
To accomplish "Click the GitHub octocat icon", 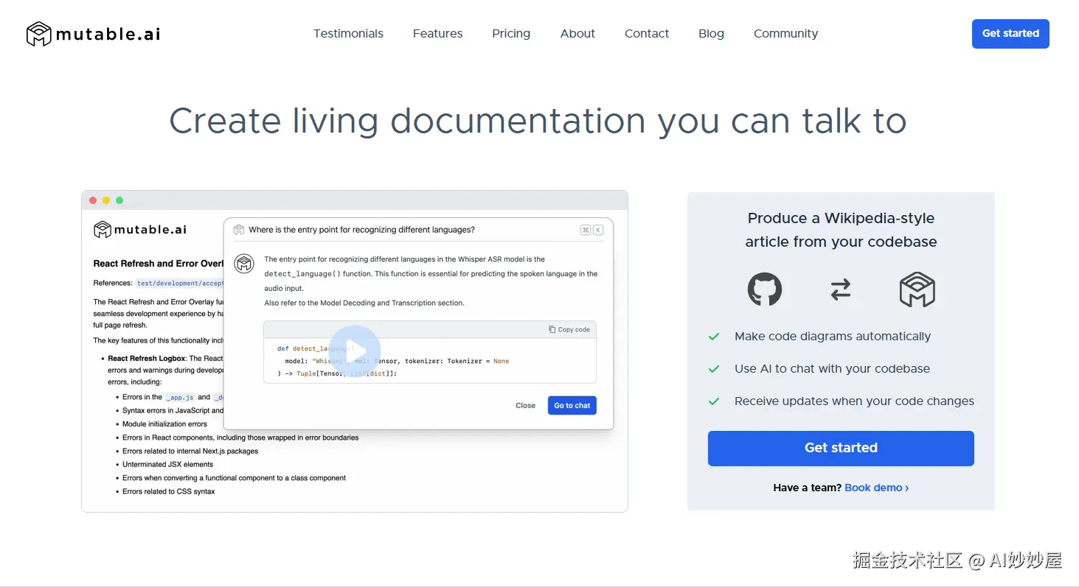I will 765,289.
